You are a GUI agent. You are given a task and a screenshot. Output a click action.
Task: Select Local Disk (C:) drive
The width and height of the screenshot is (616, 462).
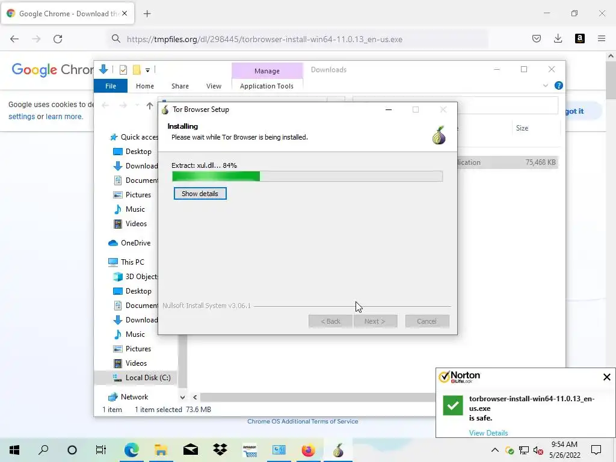point(136,378)
